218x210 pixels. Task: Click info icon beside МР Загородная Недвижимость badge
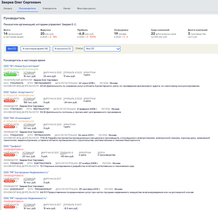coord(17,181)
